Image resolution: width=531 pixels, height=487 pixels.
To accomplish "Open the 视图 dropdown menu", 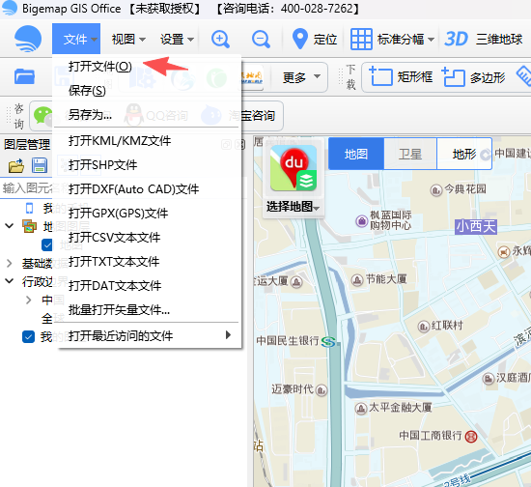I will 128,40.
